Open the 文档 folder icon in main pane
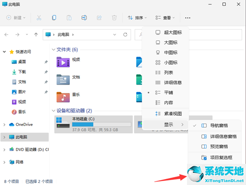 [63, 80]
